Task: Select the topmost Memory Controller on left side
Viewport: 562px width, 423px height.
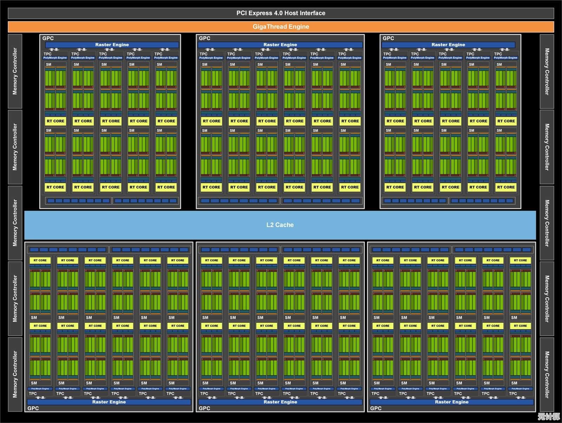Action: pos(15,71)
